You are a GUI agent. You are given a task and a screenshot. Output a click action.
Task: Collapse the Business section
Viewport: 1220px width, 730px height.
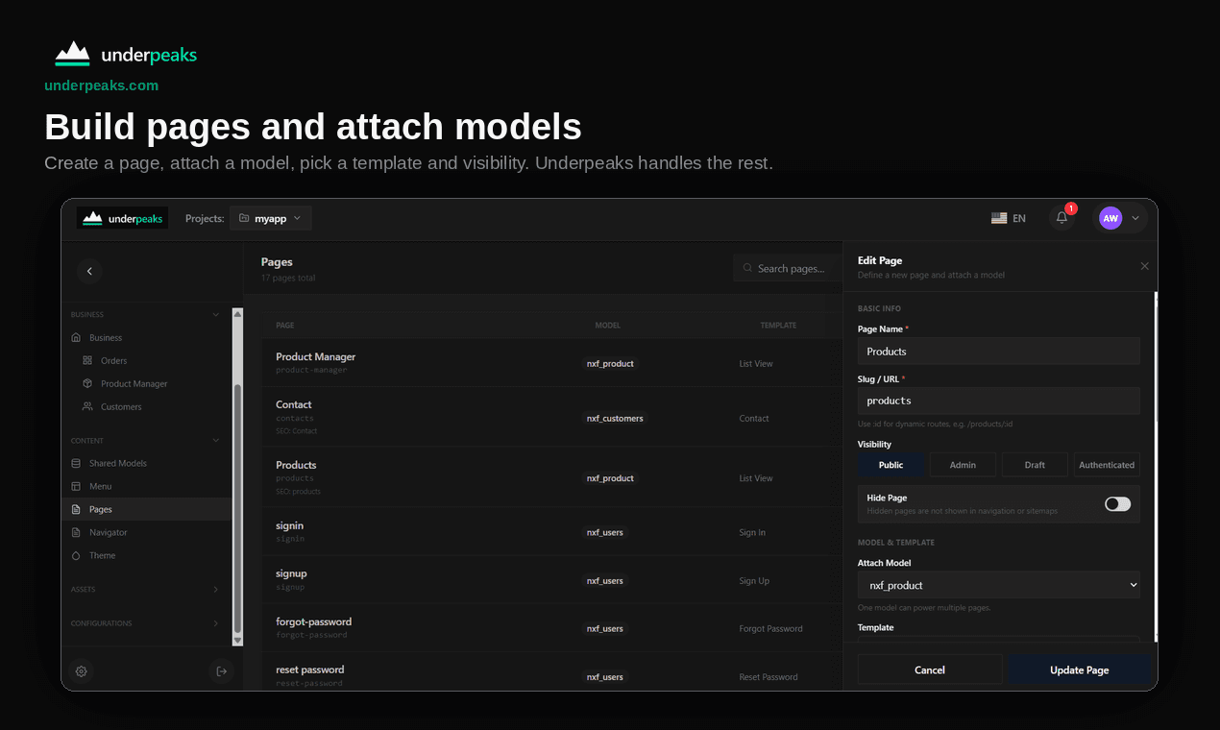pos(215,314)
